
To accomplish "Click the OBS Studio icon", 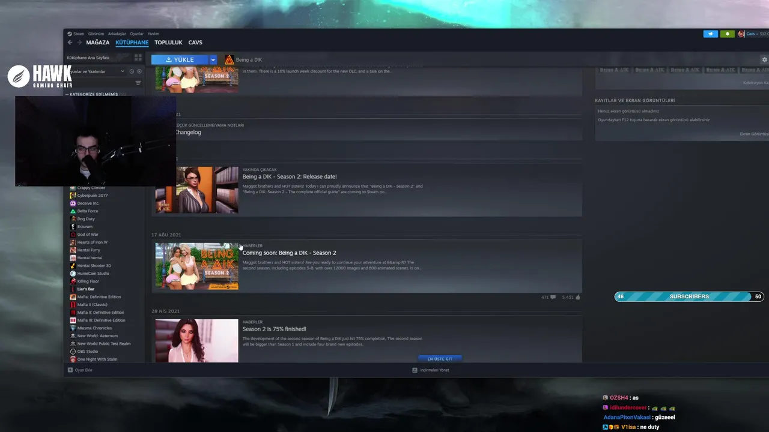I will pyautogui.click(x=73, y=352).
